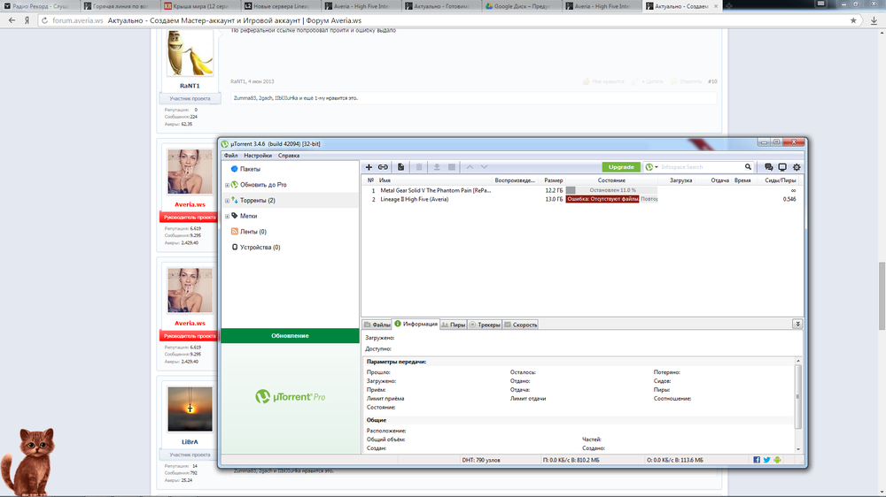
Task: Switch to the Трекеры tab
Action: point(486,325)
